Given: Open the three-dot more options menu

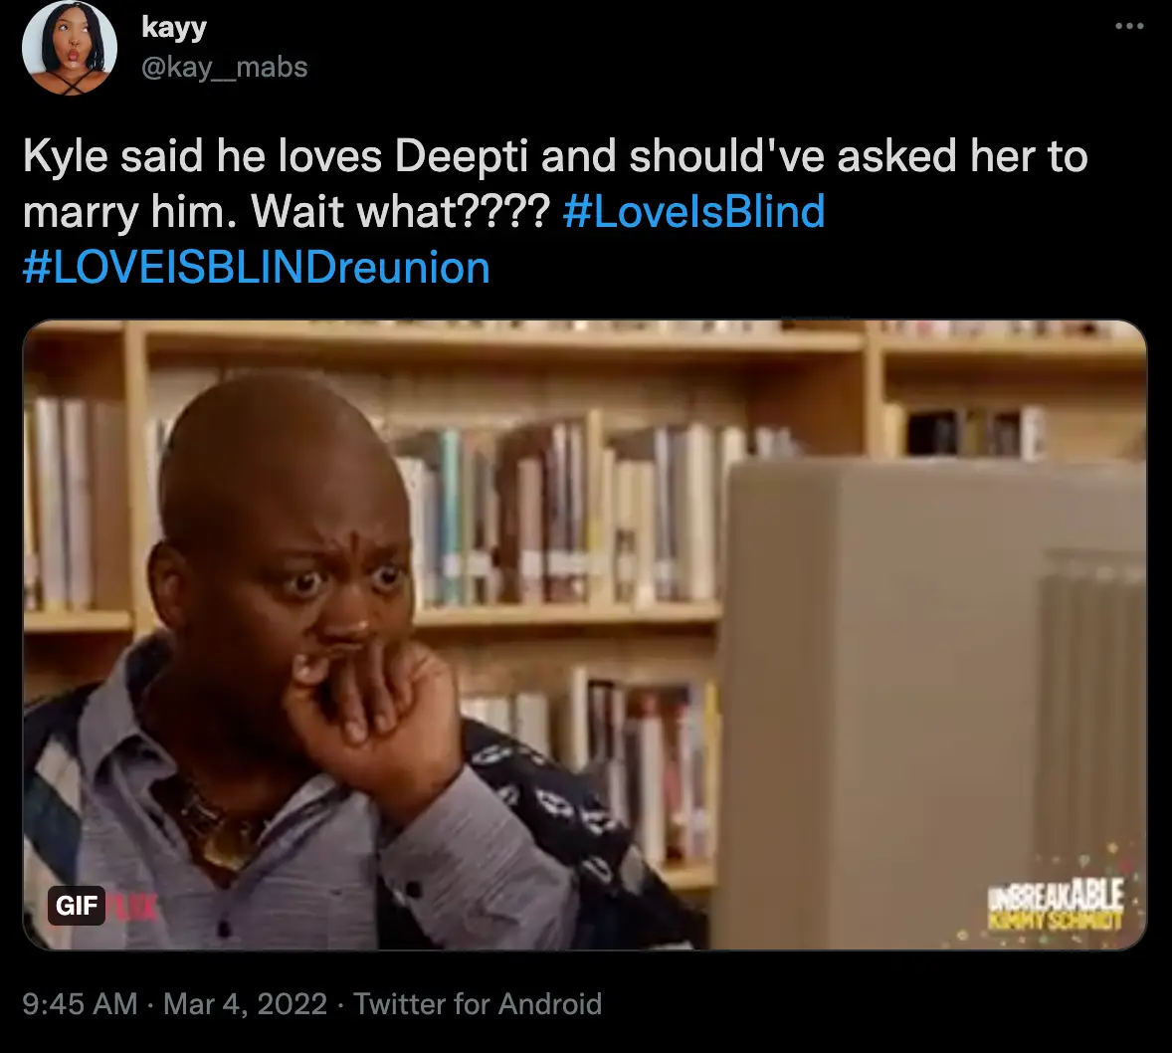Looking at the screenshot, I should click(1128, 27).
